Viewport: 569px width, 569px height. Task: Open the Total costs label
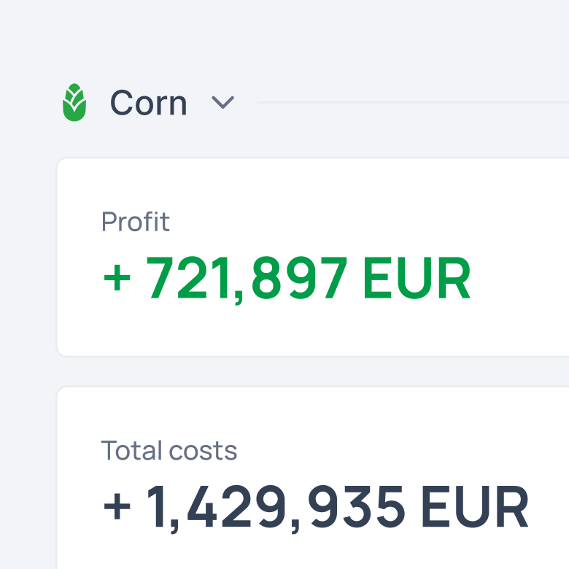point(169,450)
